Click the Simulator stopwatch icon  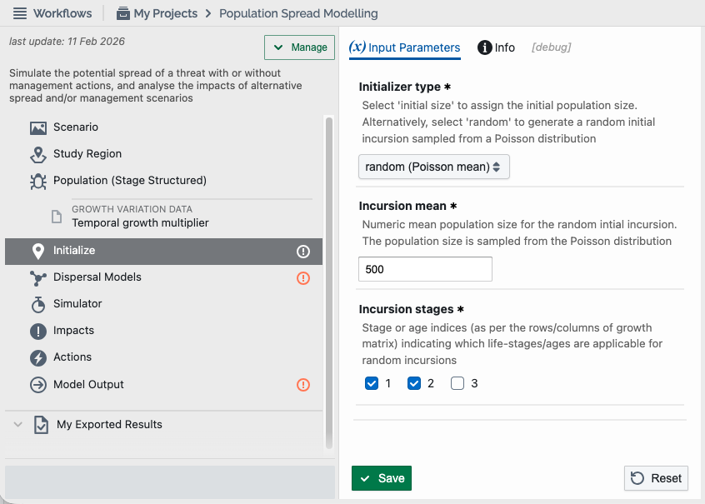point(38,304)
